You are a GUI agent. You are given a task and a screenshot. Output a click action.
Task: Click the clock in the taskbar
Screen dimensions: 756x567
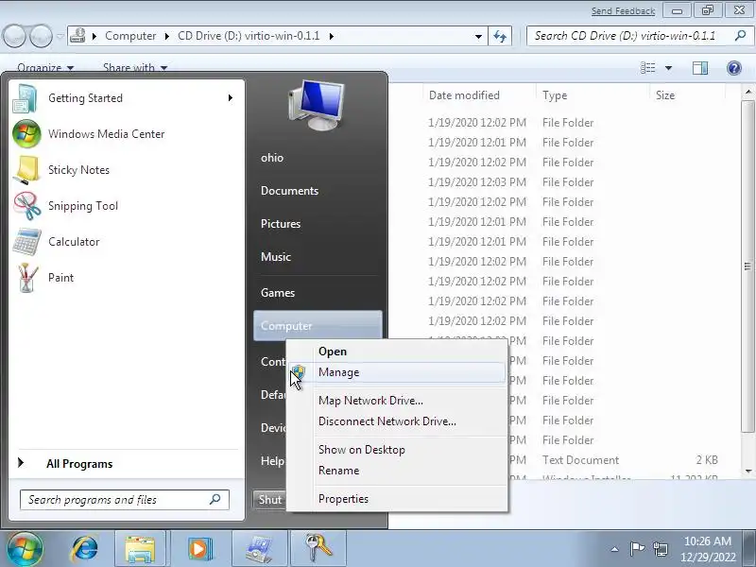(x=708, y=549)
